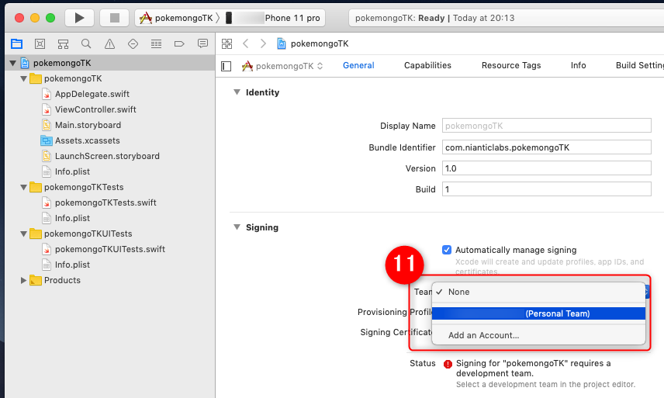Open the related items grid menu
This screenshot has height=398, width=664.
(x=227, y=43)
